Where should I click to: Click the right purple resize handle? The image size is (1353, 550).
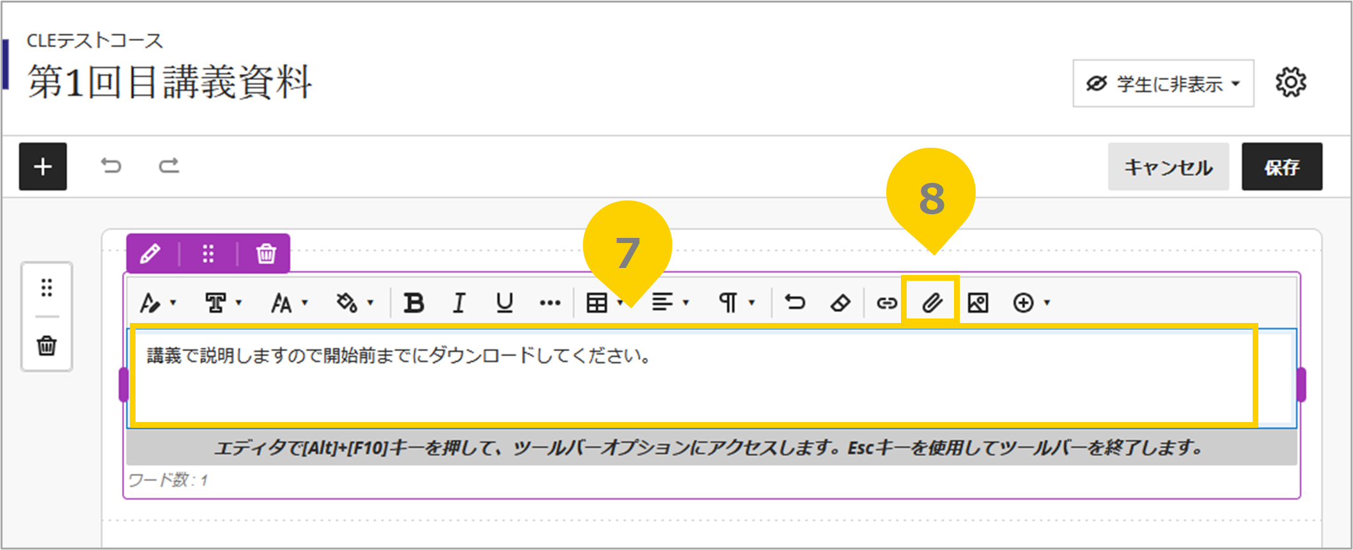[x=1301, y=384]
